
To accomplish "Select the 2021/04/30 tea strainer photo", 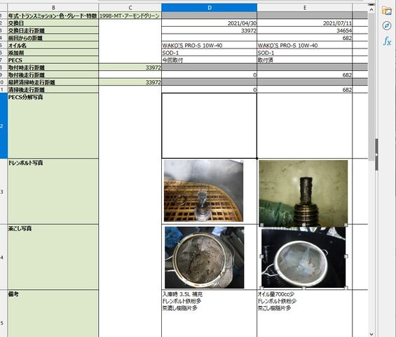I will [x=205, y=257].
